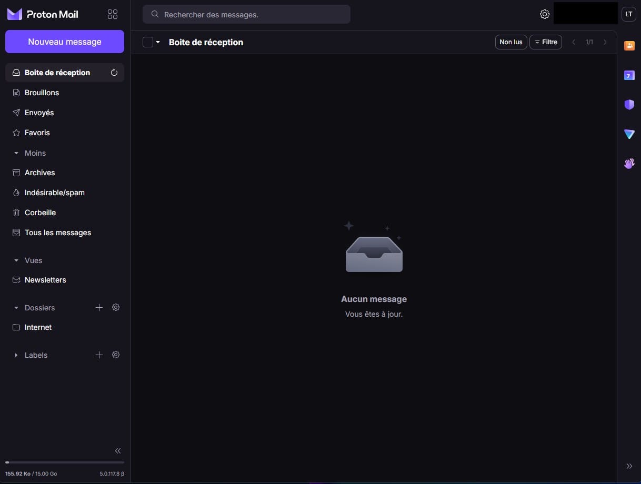Screen dimensions: 641x484
Task: Open label settings gear next to Labels
Action: click(116, 355)
